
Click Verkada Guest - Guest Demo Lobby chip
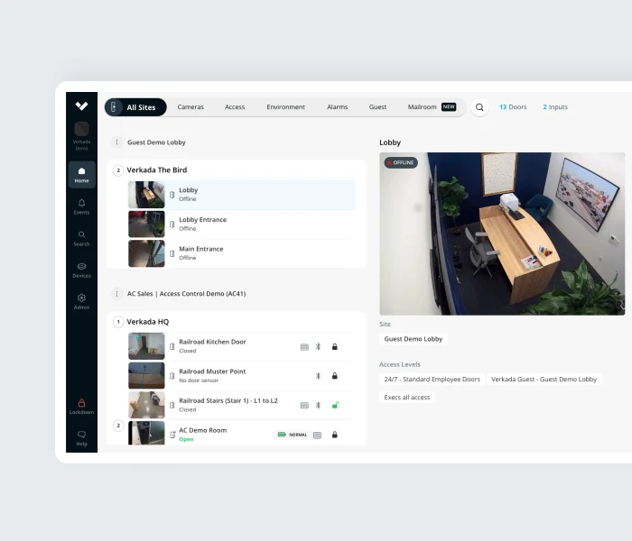coord(544,380)
